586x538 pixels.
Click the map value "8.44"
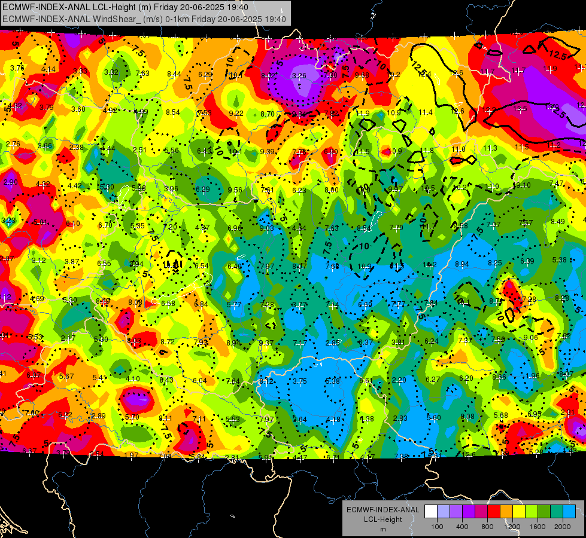pyautogui.click(x=174, y=74)
